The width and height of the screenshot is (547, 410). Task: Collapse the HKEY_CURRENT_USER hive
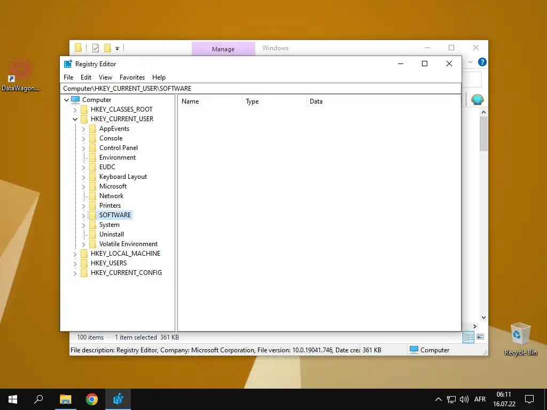(75, 119)
